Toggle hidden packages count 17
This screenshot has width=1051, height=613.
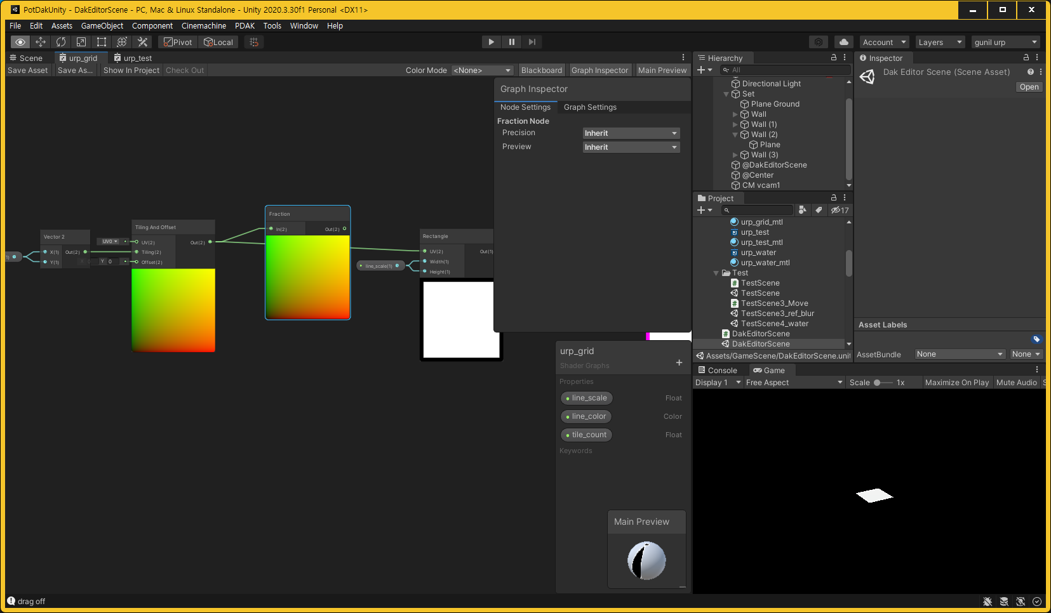coord(840,210)
